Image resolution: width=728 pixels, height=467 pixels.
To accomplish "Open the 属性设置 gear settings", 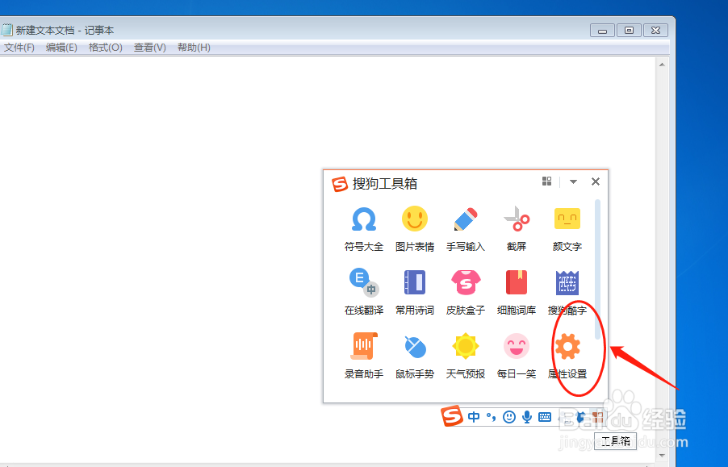I will click(x=567, y=357).
